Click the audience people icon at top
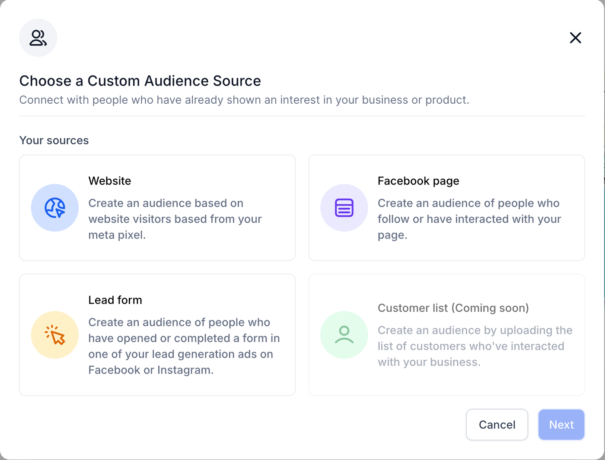Screen dimensions: 605x460 [38, 38]
